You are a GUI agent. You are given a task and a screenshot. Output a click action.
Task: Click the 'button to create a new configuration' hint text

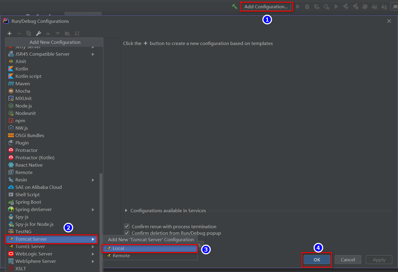click(211, 43)
